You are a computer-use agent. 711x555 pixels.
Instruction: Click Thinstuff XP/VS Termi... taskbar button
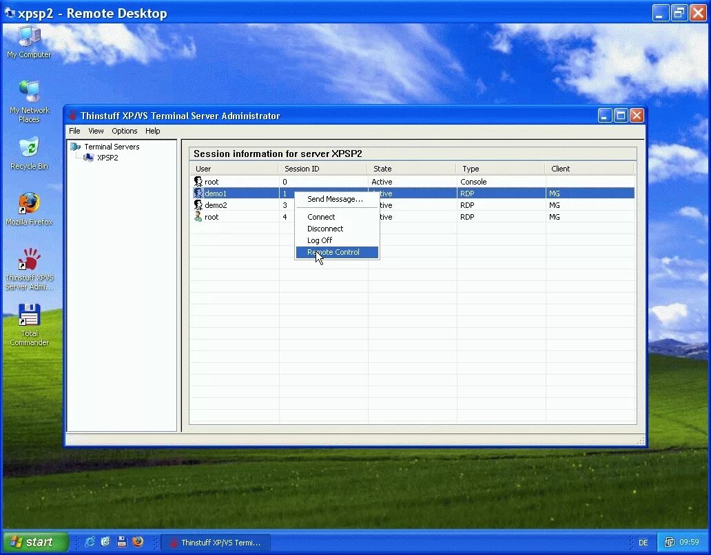point(216,543)
